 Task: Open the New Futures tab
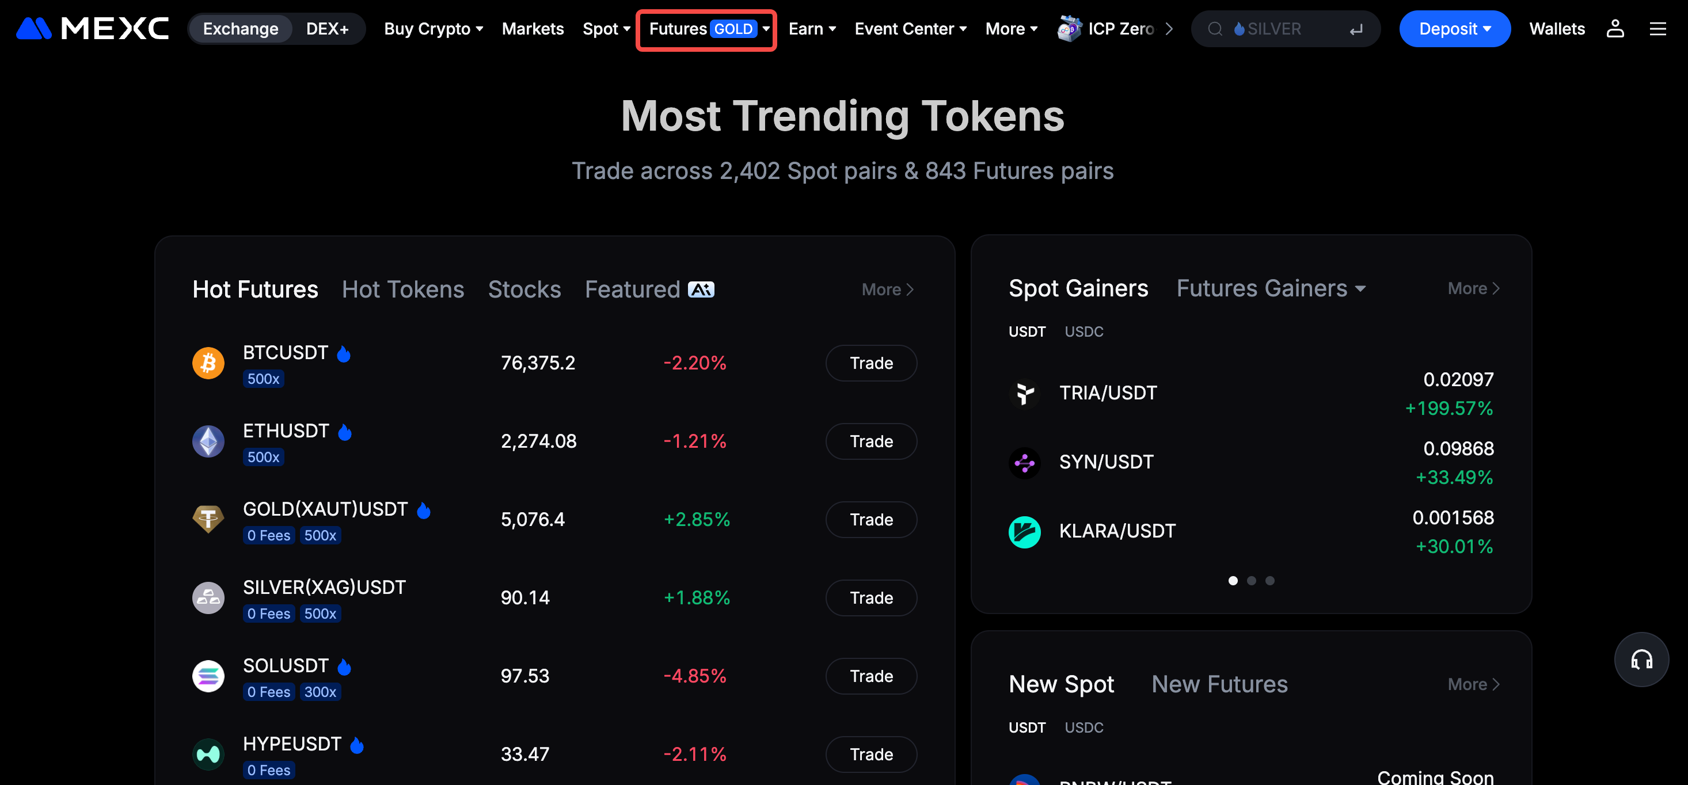pyautogui.click(x=1219, y=684)
